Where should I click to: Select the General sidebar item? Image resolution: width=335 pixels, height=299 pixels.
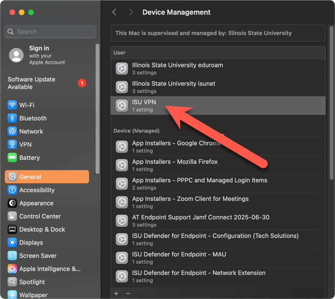[x=47, y=177]
